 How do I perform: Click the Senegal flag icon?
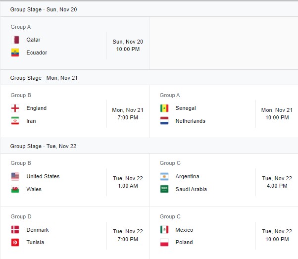coord(164,108)
